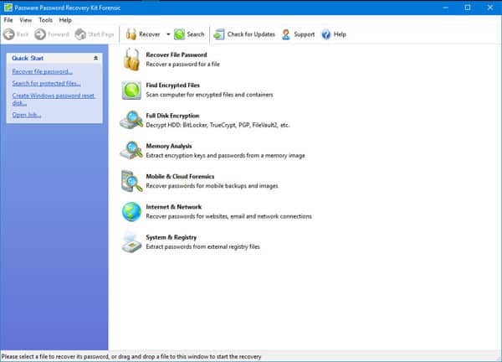The width and height of the screenshot is (502, 362).
Task: Click the Forward arrow icon in toolbar
Action: 40,34
